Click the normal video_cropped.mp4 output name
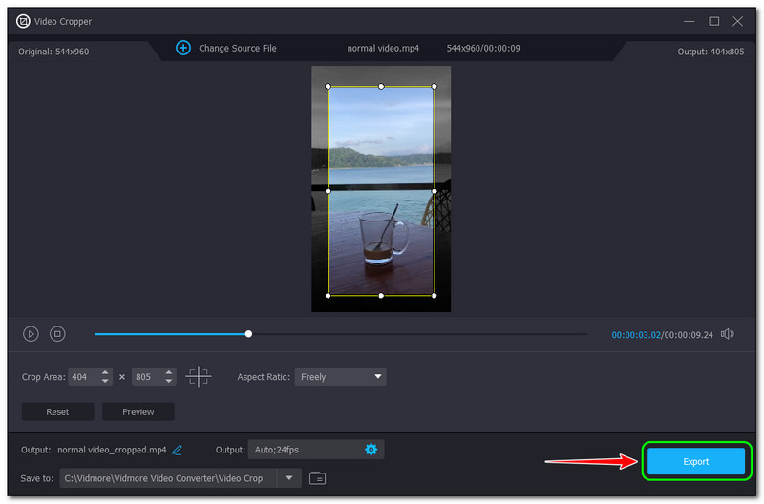Image resolution: width=764 pixels, height=504 pixels. pyautogui.click(x=112, y=450)
